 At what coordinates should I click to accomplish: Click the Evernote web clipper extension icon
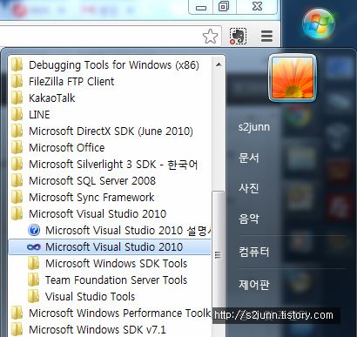[238, 37]
